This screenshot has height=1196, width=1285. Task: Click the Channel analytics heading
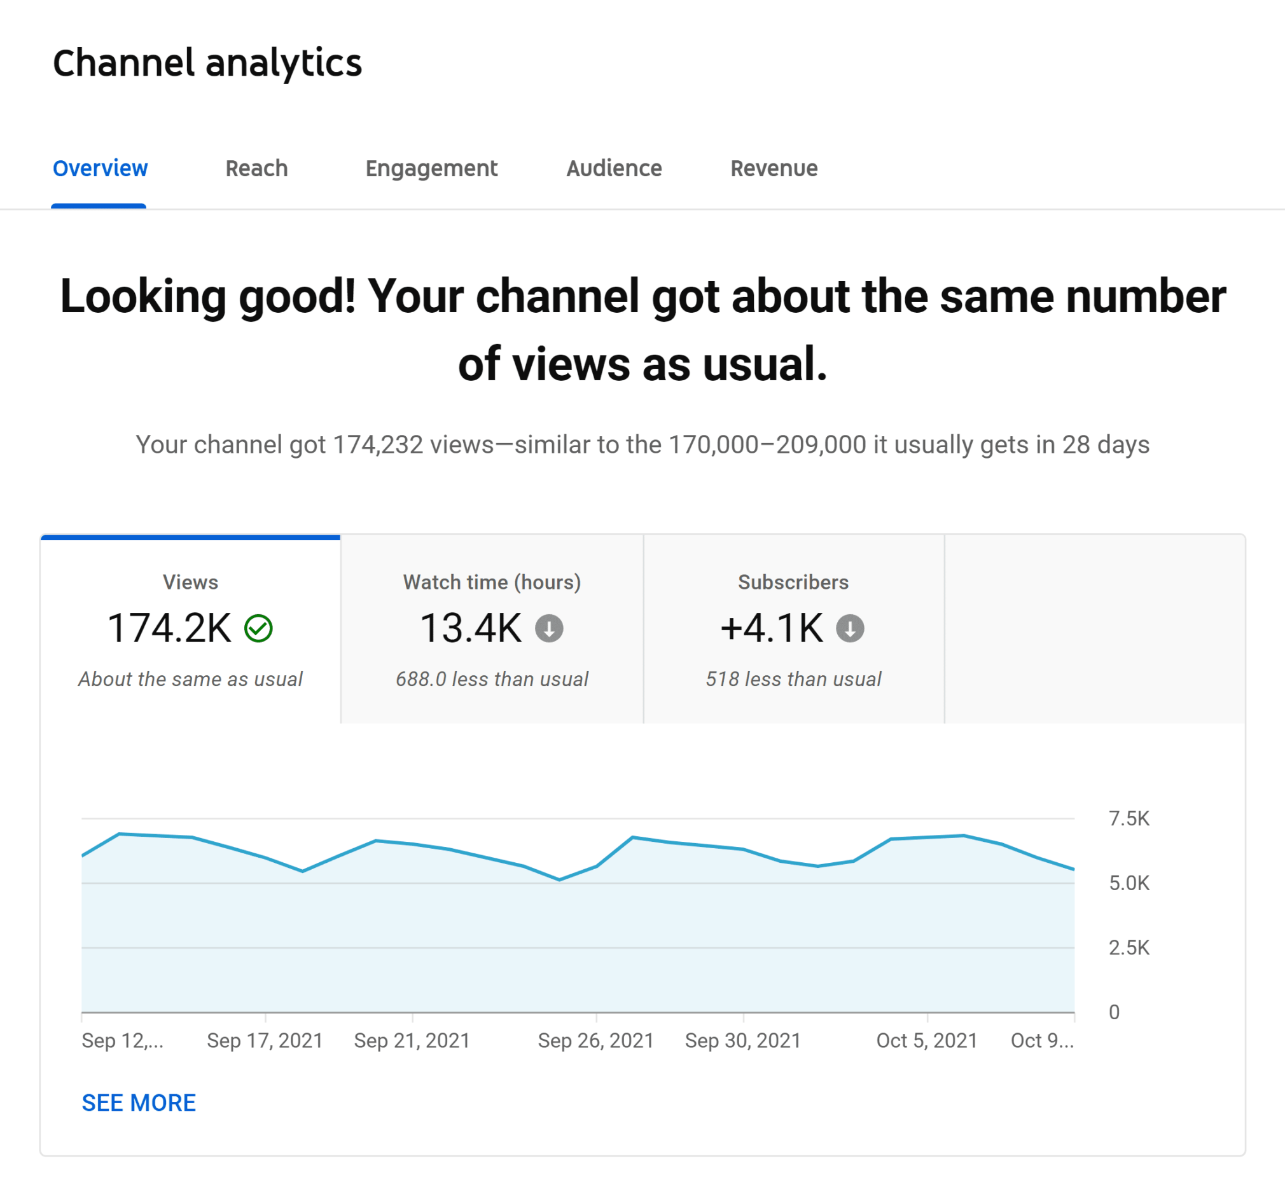[x=208, y=62]
